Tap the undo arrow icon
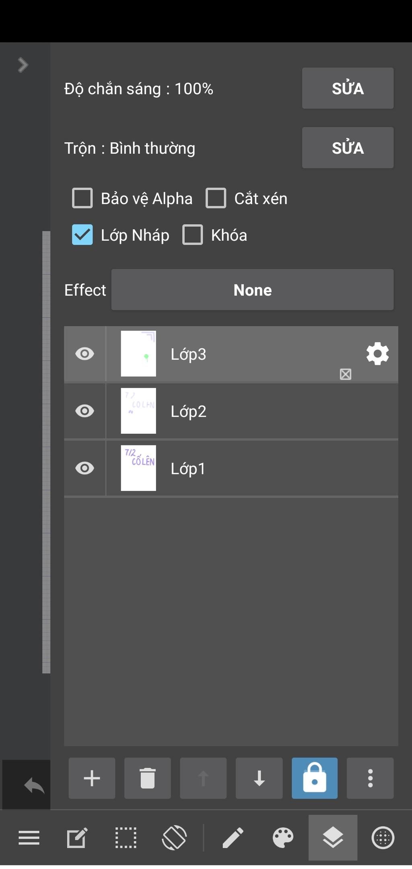The height and width of the screenshot is (869, 412). coord(34,785)
